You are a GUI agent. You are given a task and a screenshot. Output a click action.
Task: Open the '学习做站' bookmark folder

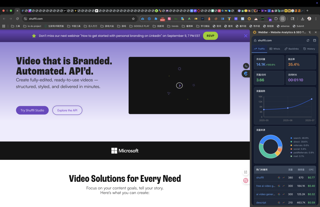[203, 26]
